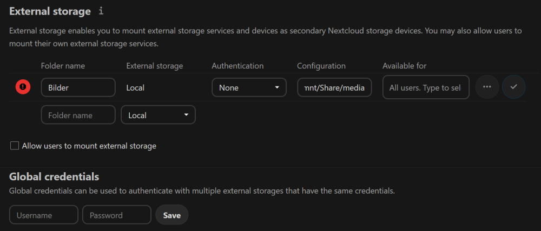
Task: Enable Allow users to mount external storage
Action: [x=15, y=146]
